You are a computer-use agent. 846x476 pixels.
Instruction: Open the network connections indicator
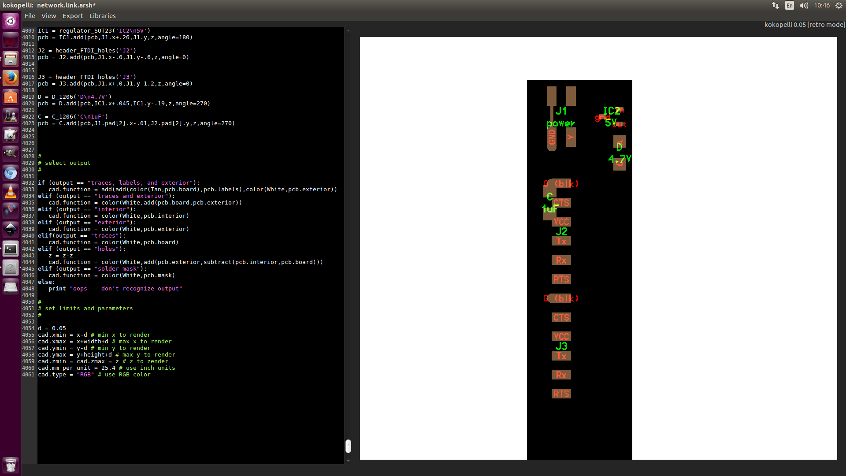tap(775, 5)
